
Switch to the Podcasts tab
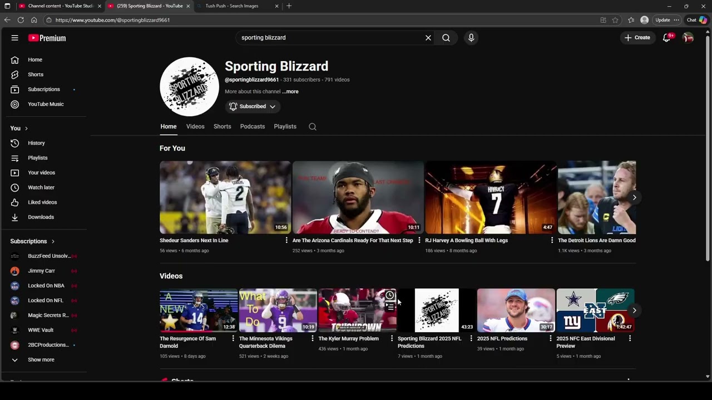(x=253, y=127)
